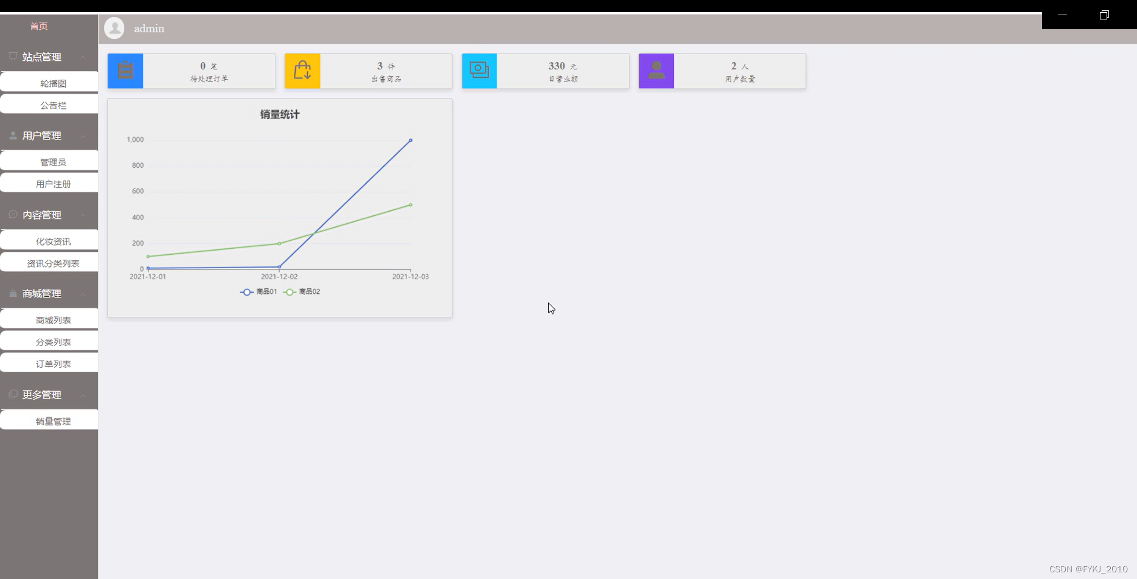Go to 首页 home page
Viewport: 1137px width, 579px height.
(39, 26)
